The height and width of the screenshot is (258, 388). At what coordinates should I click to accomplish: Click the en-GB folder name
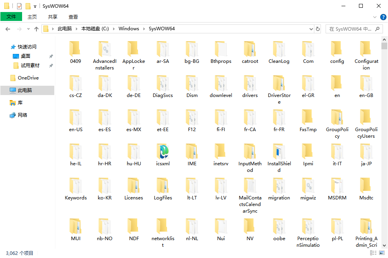tap(366, 95)
